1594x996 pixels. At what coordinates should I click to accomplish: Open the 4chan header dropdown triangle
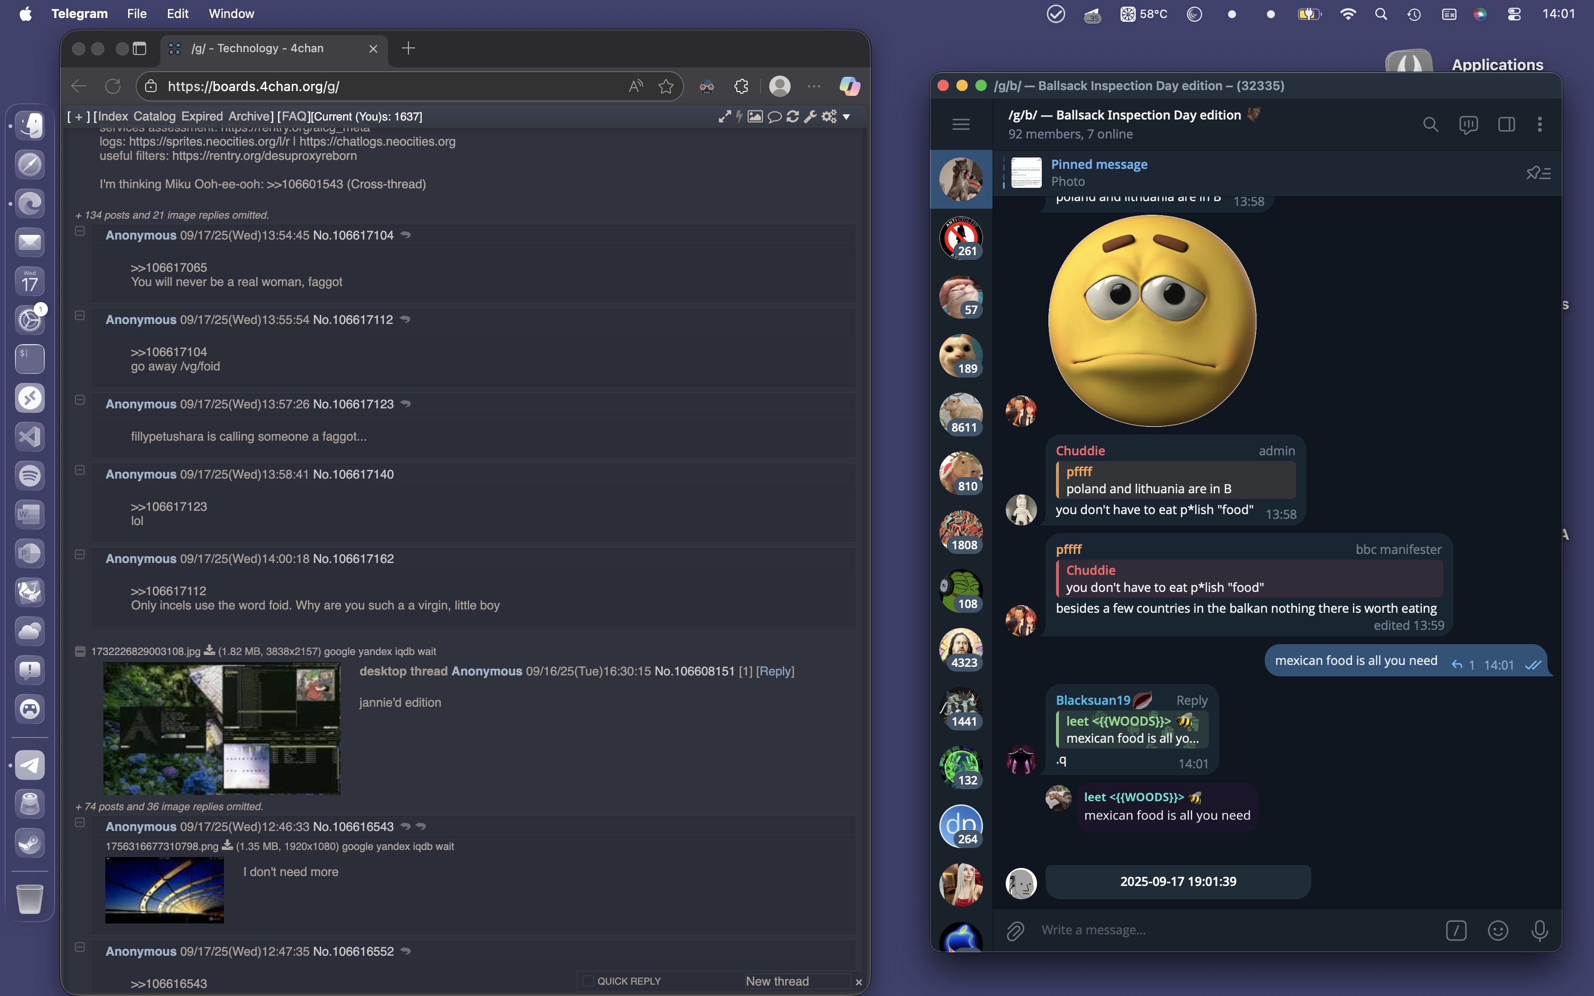click(x=846, y=117)
